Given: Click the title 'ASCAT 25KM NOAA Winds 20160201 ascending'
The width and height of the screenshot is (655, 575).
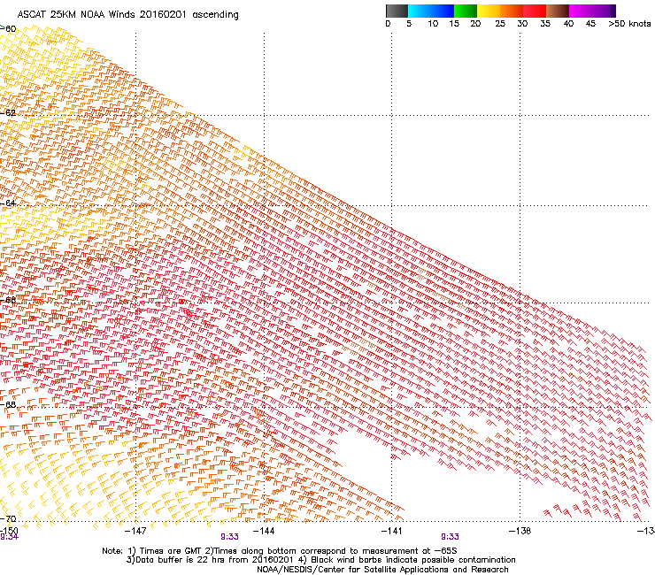Looking at the screenshot, I should 127,15.
